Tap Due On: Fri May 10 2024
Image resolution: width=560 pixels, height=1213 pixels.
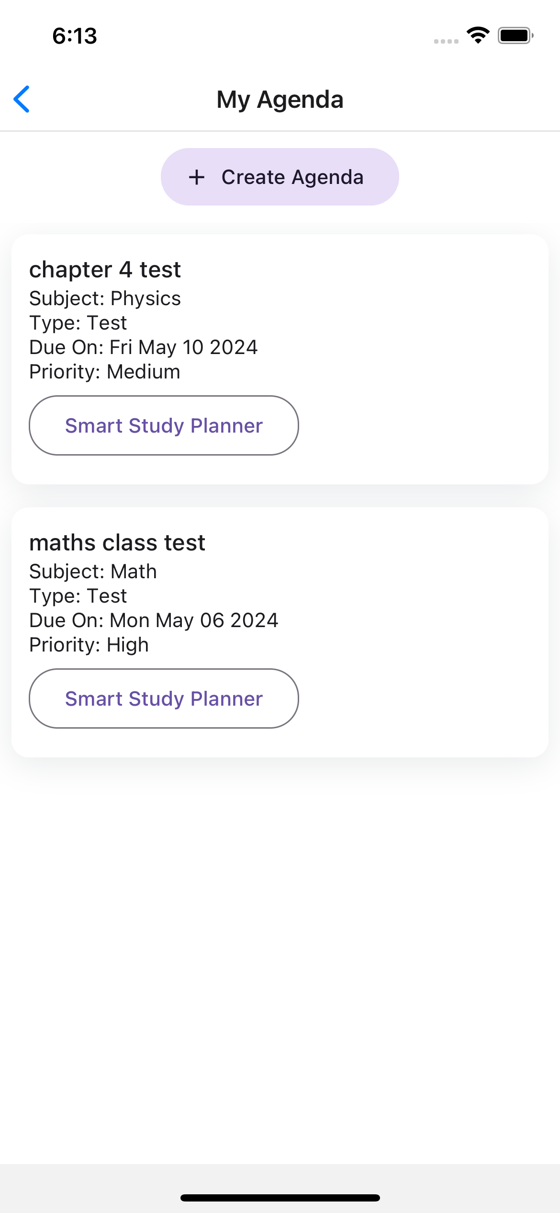tap(144, 347)
